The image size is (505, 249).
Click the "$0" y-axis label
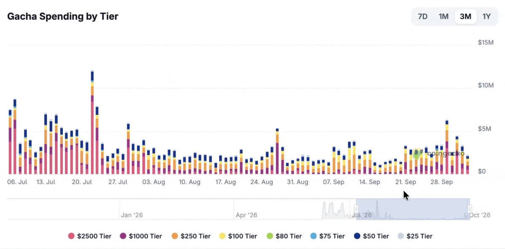[x=482, y=172]
